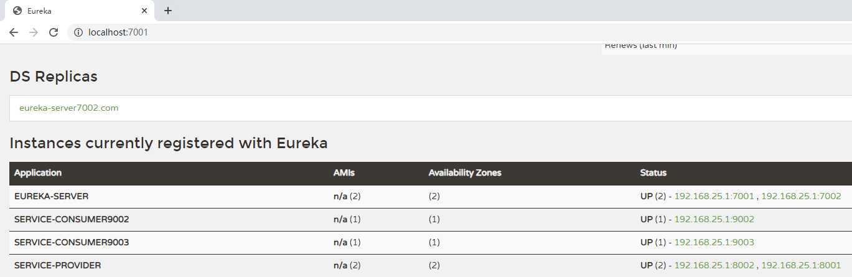Click the Application column header
Viewport: 852px width, 277px height.
click(x=38, y=173)
